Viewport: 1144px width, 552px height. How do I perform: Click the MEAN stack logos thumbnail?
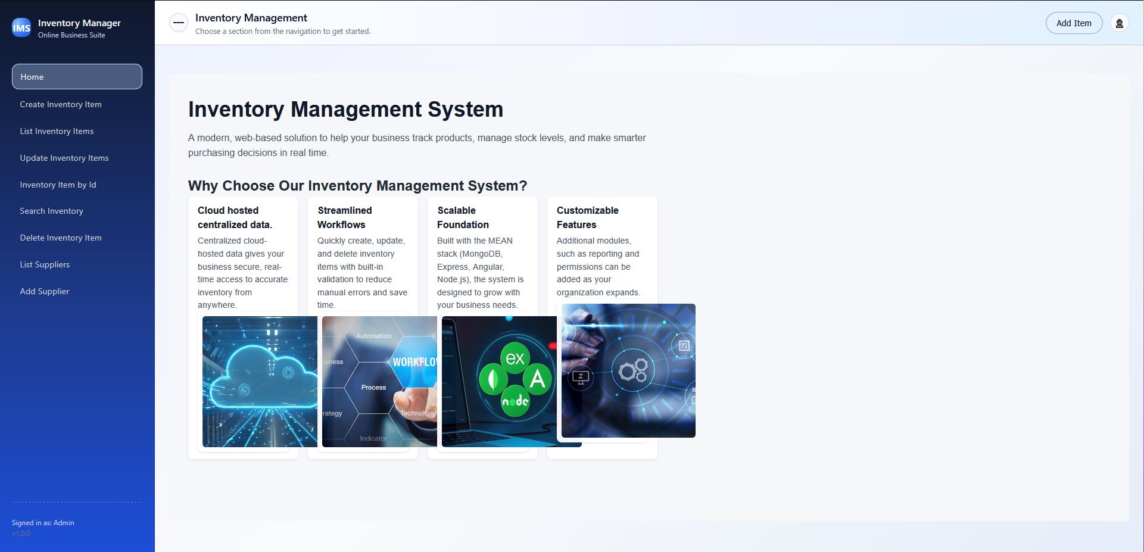coord(499,381)
